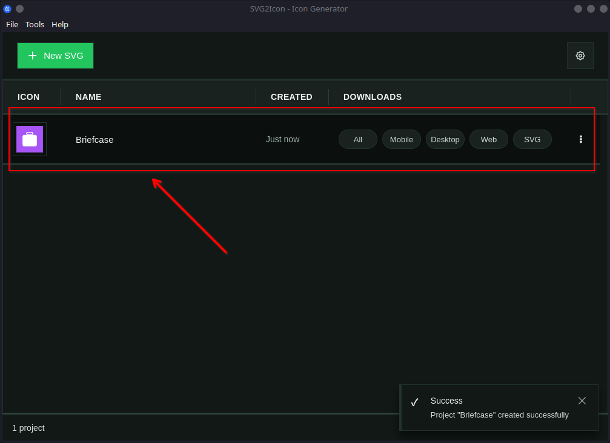Screen dimensions: 610x443
Task: Click the app icon in title bar
Action: [x=7, y=8]
